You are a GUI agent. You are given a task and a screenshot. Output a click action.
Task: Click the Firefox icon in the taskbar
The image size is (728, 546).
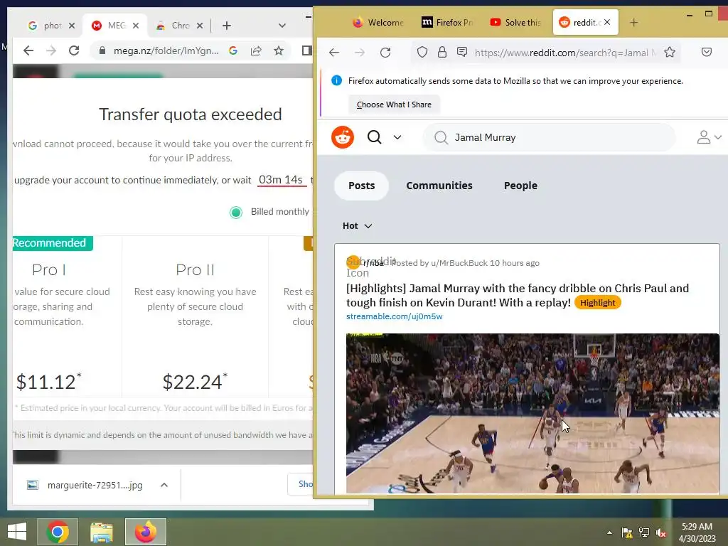pyautogui.click(x=145, y=532)
